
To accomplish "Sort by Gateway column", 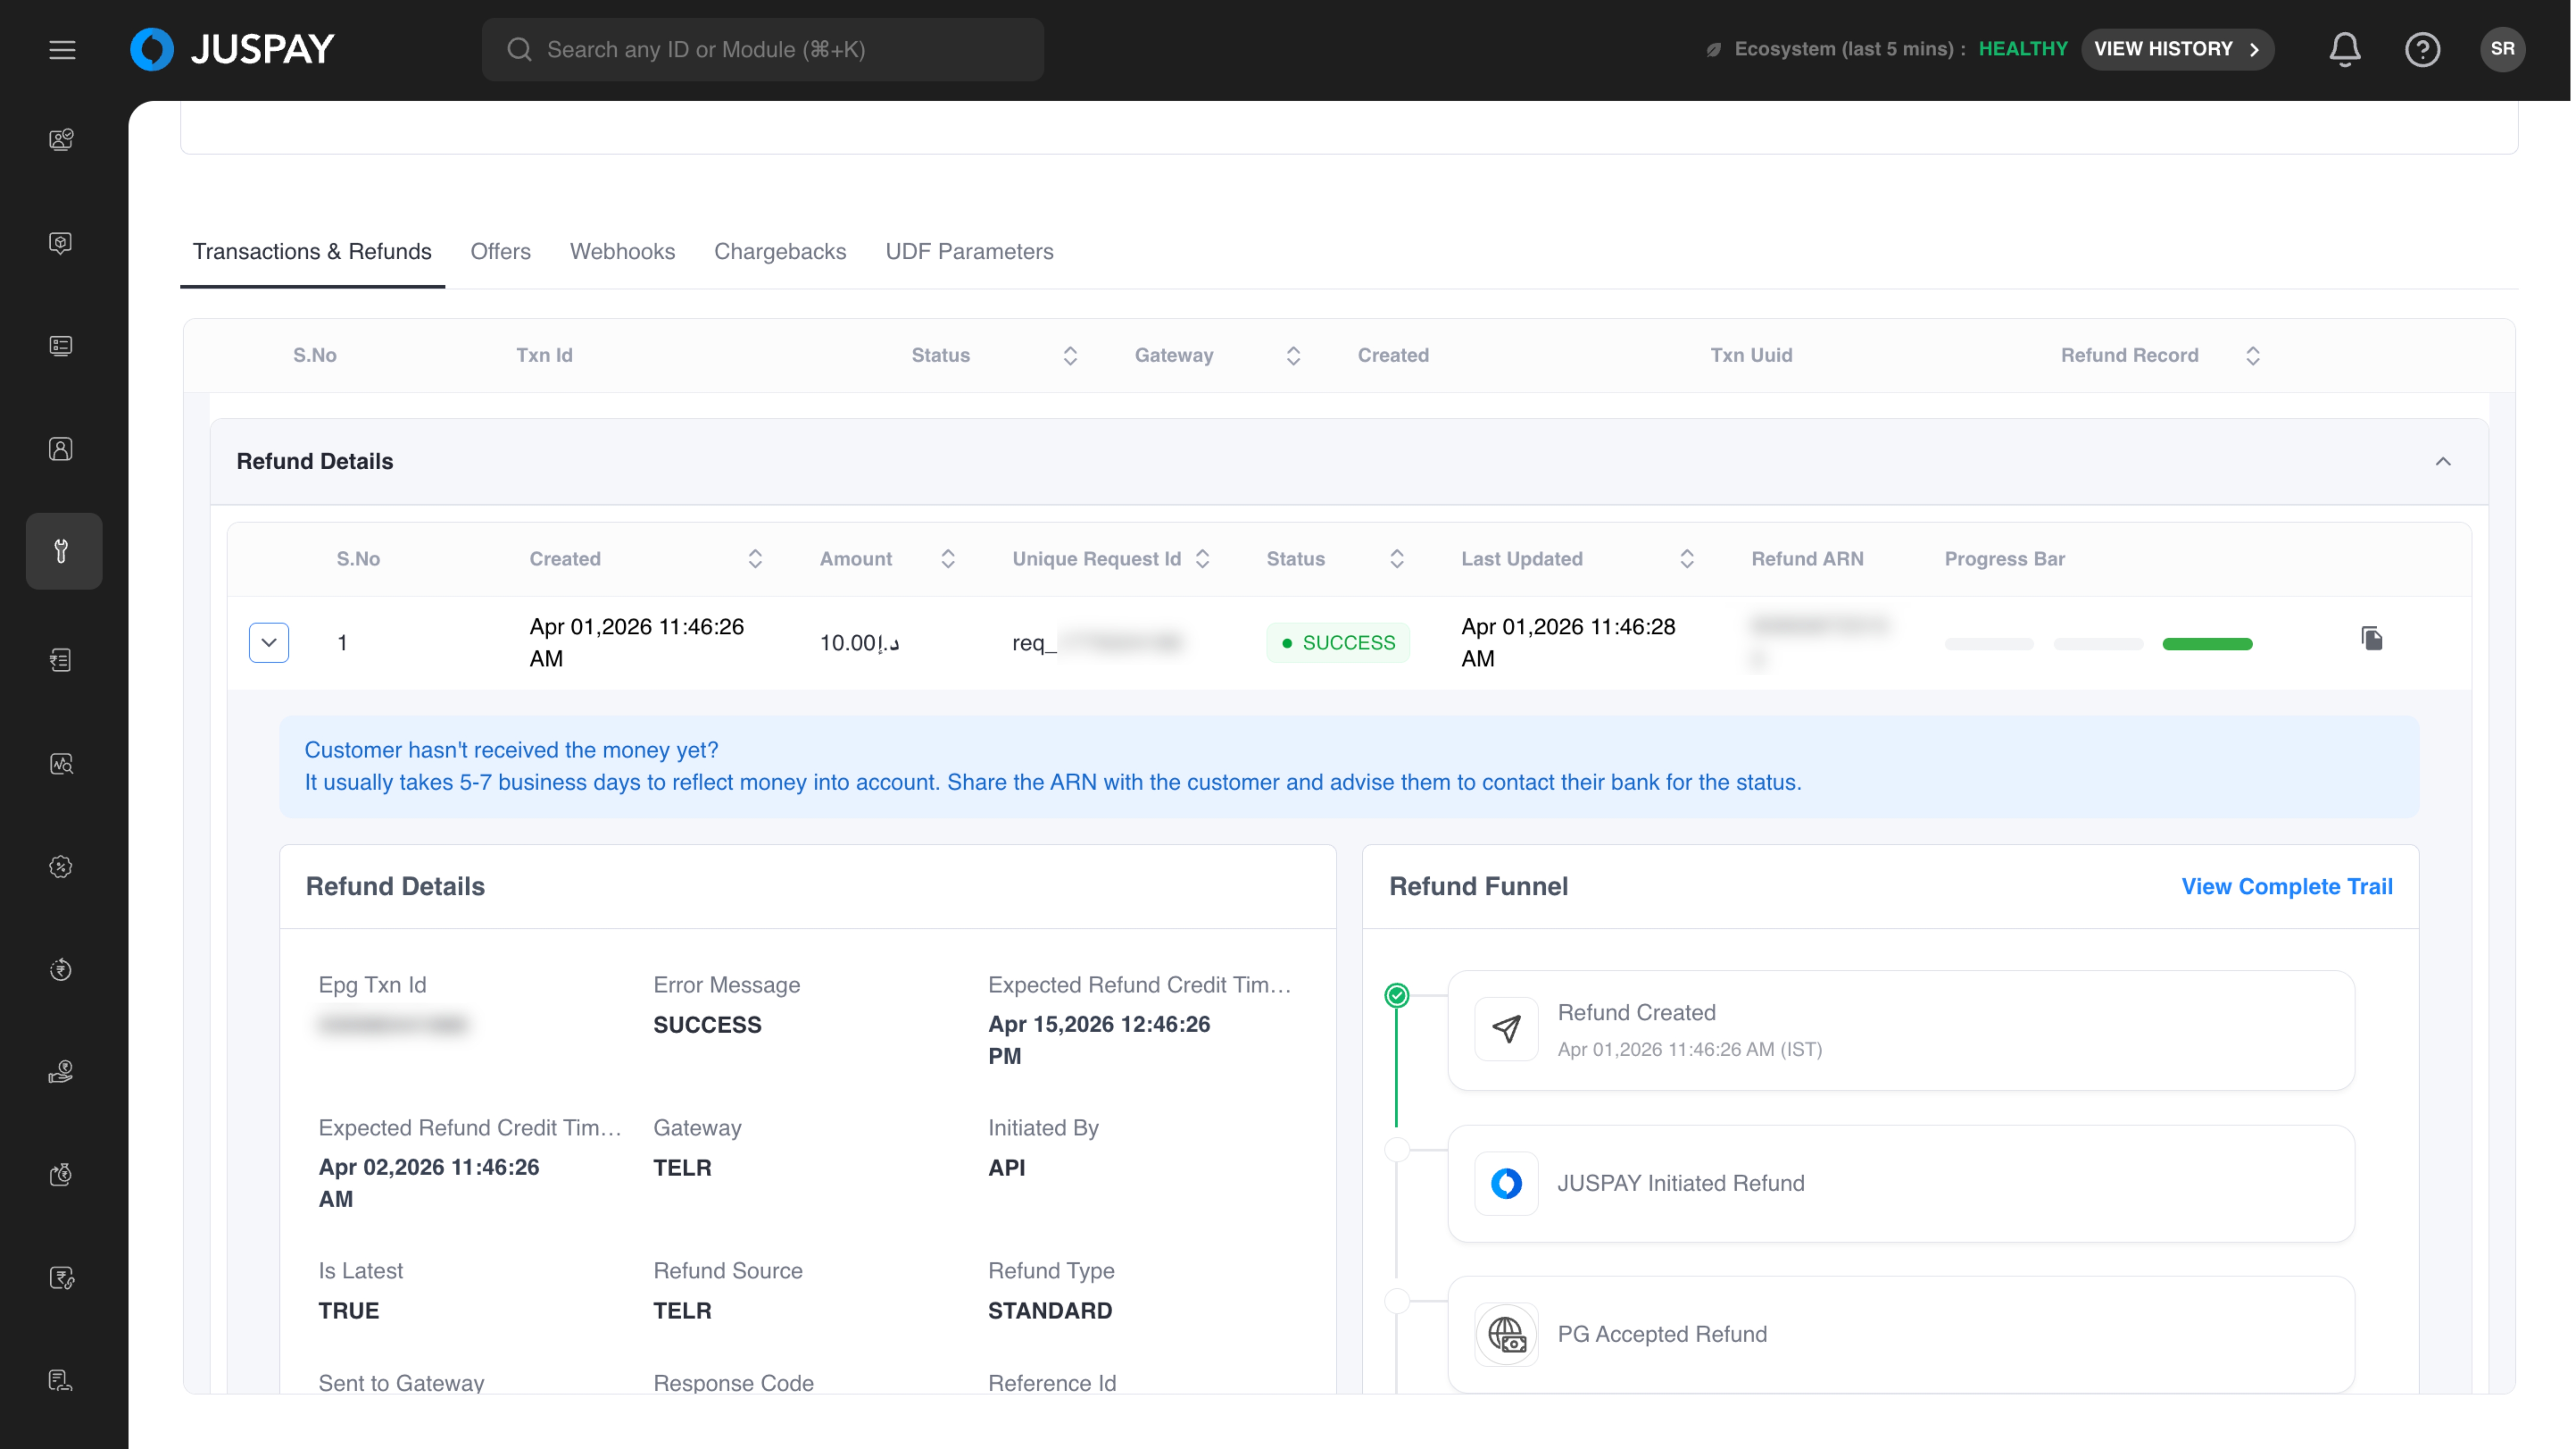I will (x=1293, y=355).
